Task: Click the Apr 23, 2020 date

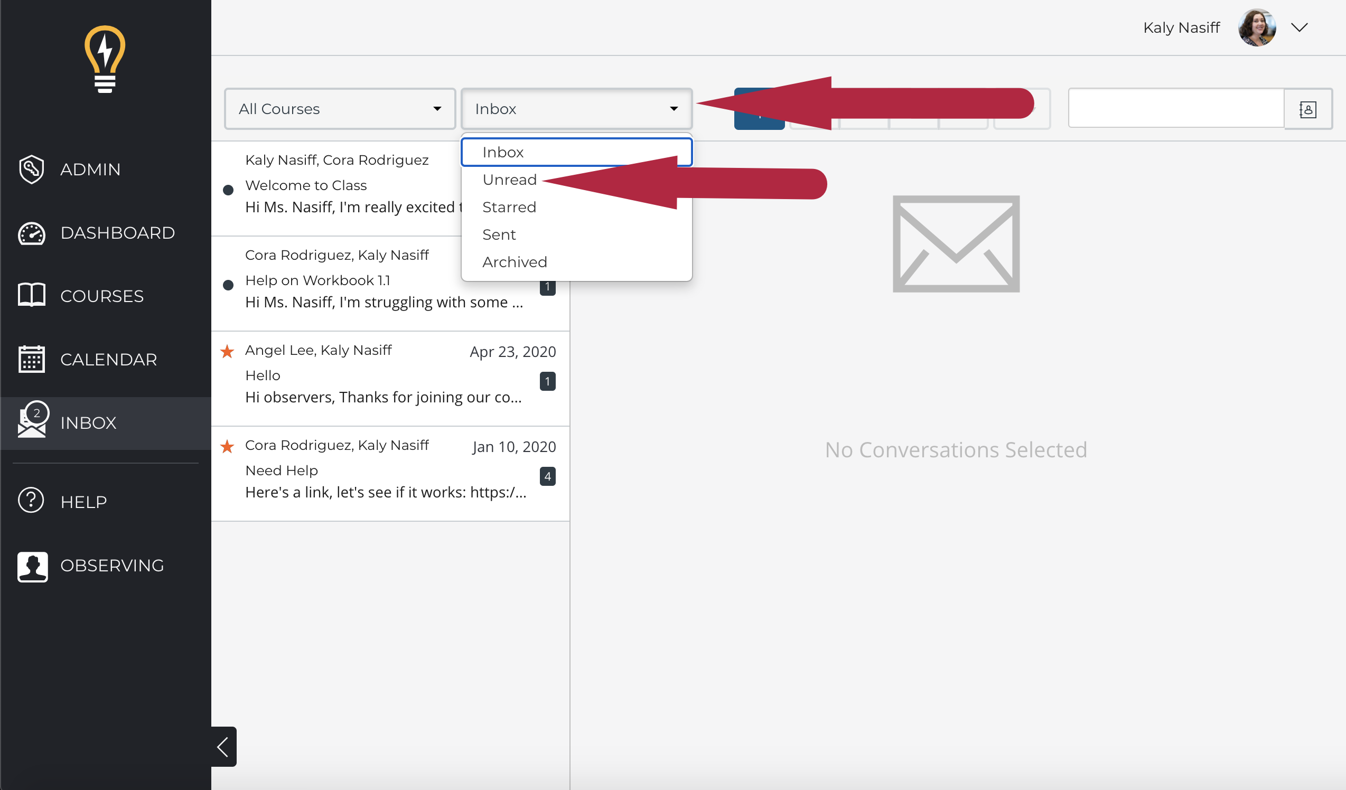Action: [513, 352]
